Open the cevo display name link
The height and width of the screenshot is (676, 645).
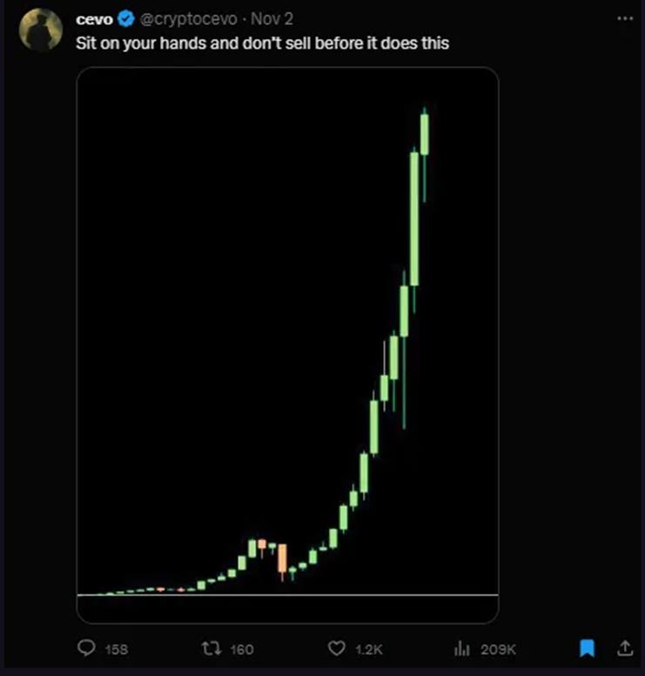(x=95, y=19)
